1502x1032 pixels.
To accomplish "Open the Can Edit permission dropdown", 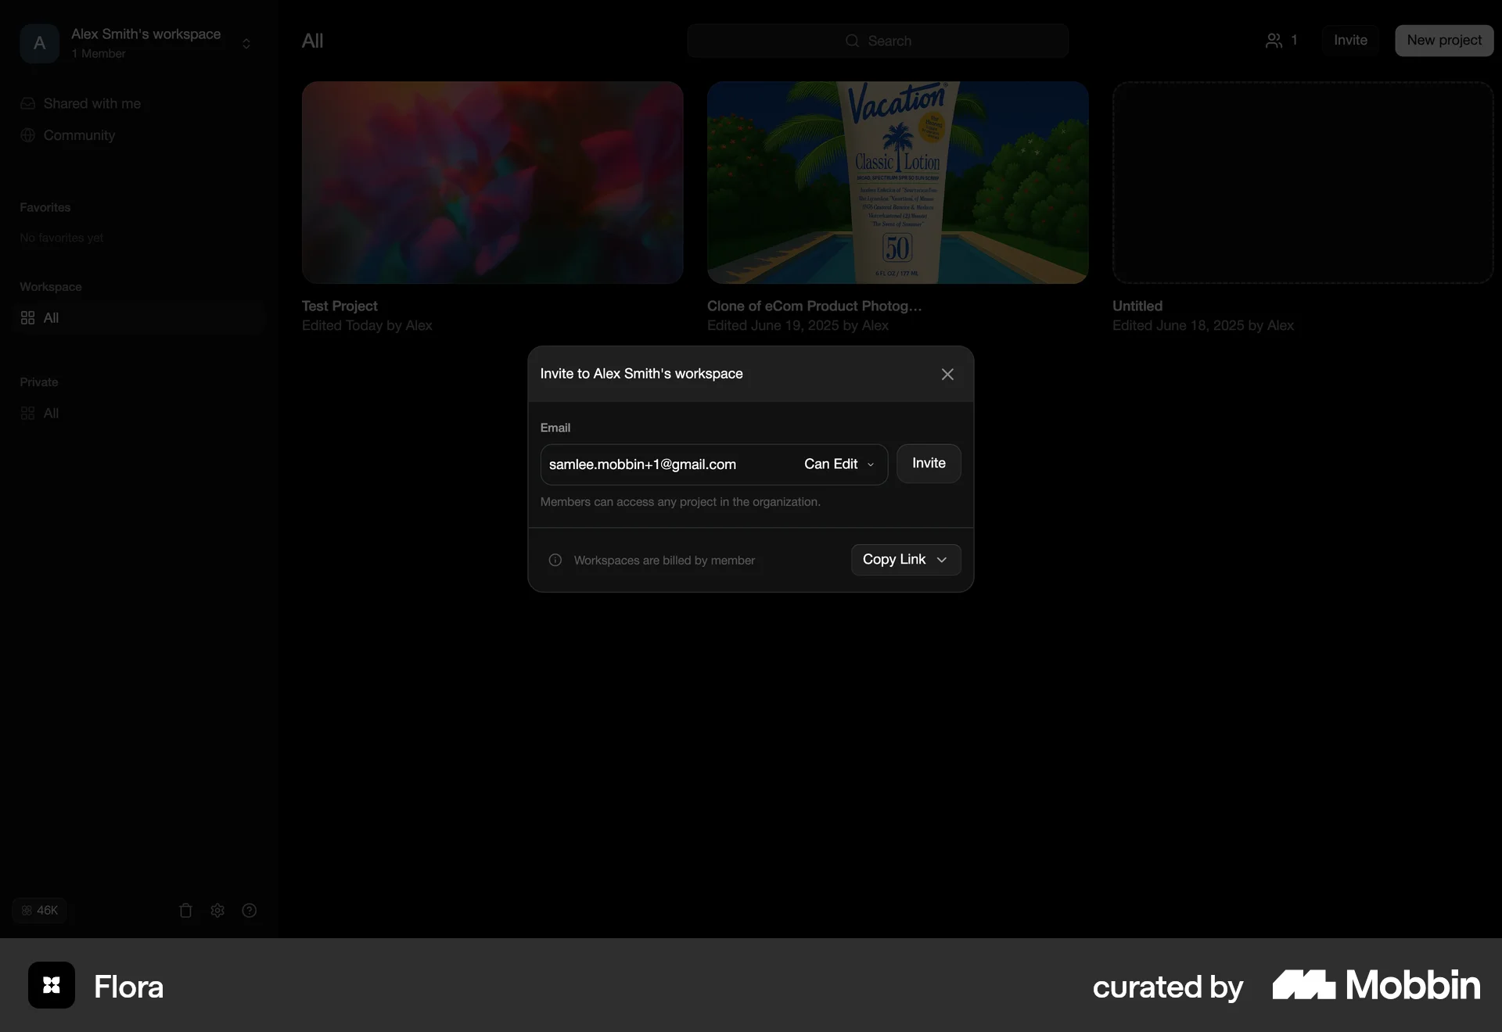I will [839, 464].
